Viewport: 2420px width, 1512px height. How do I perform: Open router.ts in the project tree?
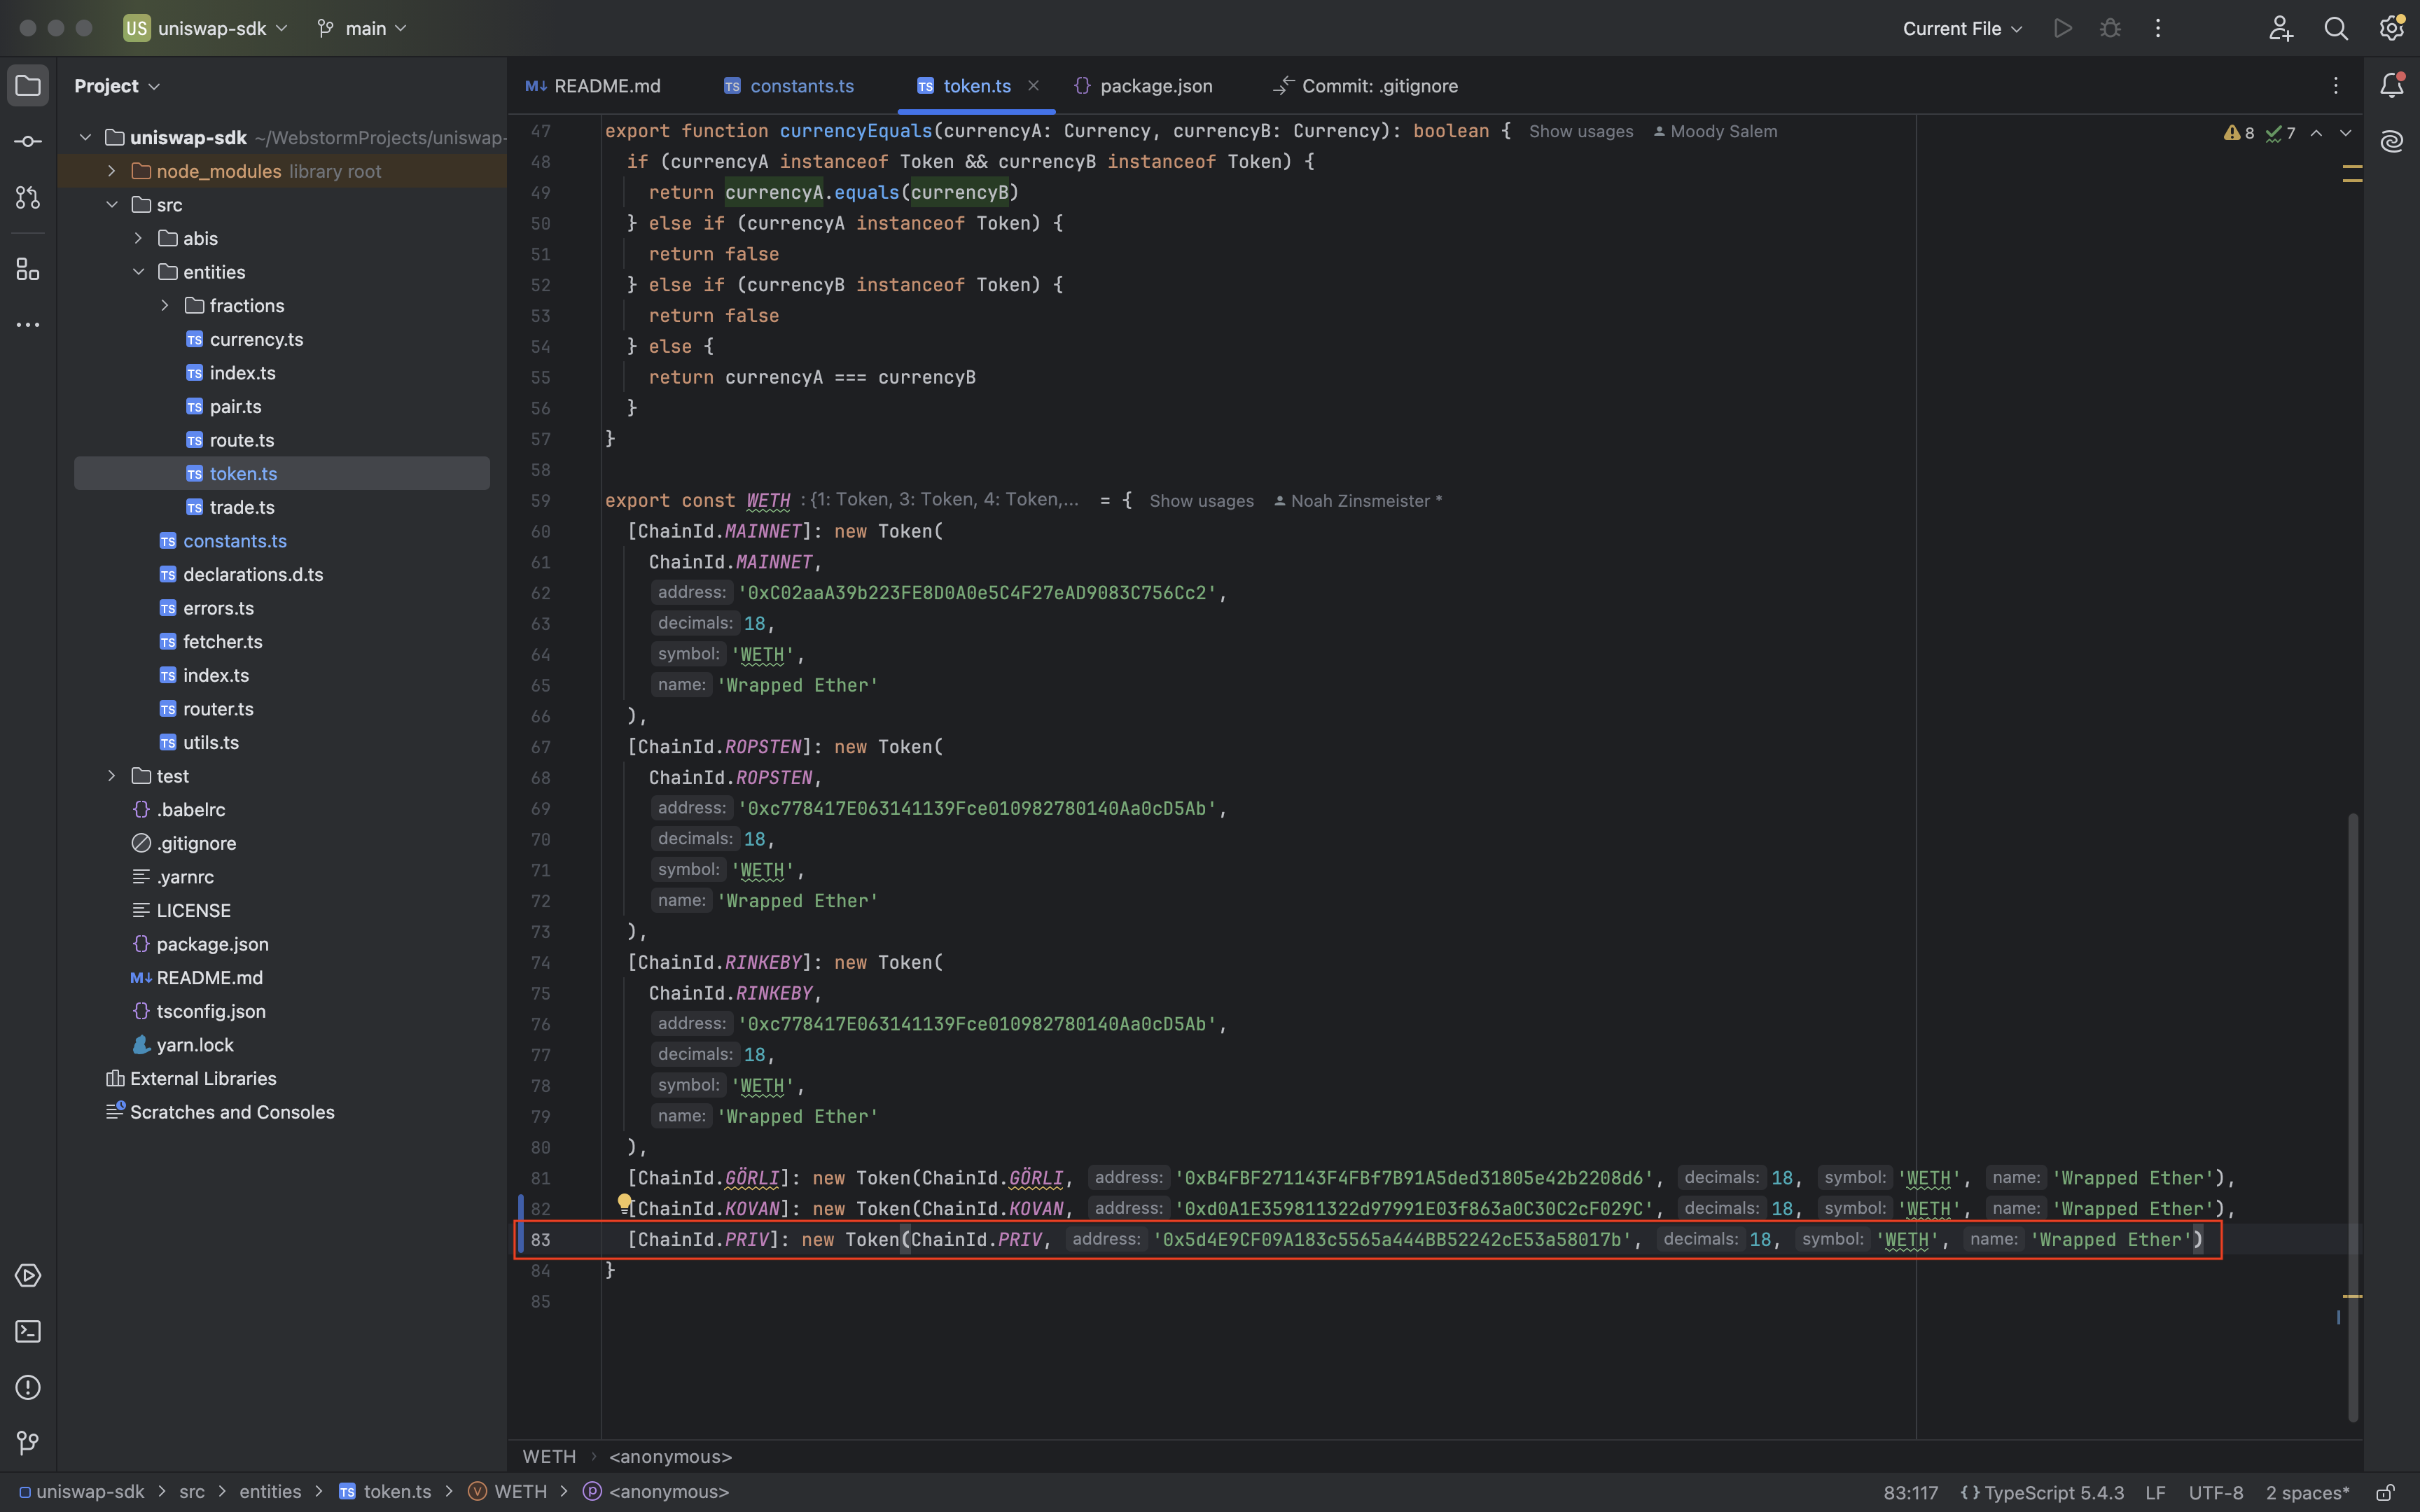pos(218,709)
